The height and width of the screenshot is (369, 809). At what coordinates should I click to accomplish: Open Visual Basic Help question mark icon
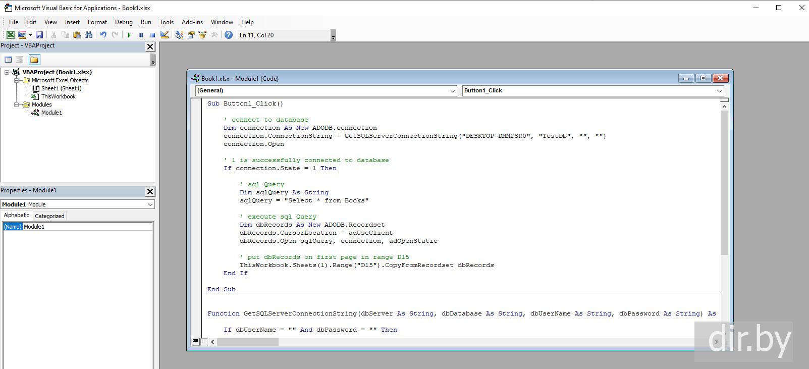(229, 35)
